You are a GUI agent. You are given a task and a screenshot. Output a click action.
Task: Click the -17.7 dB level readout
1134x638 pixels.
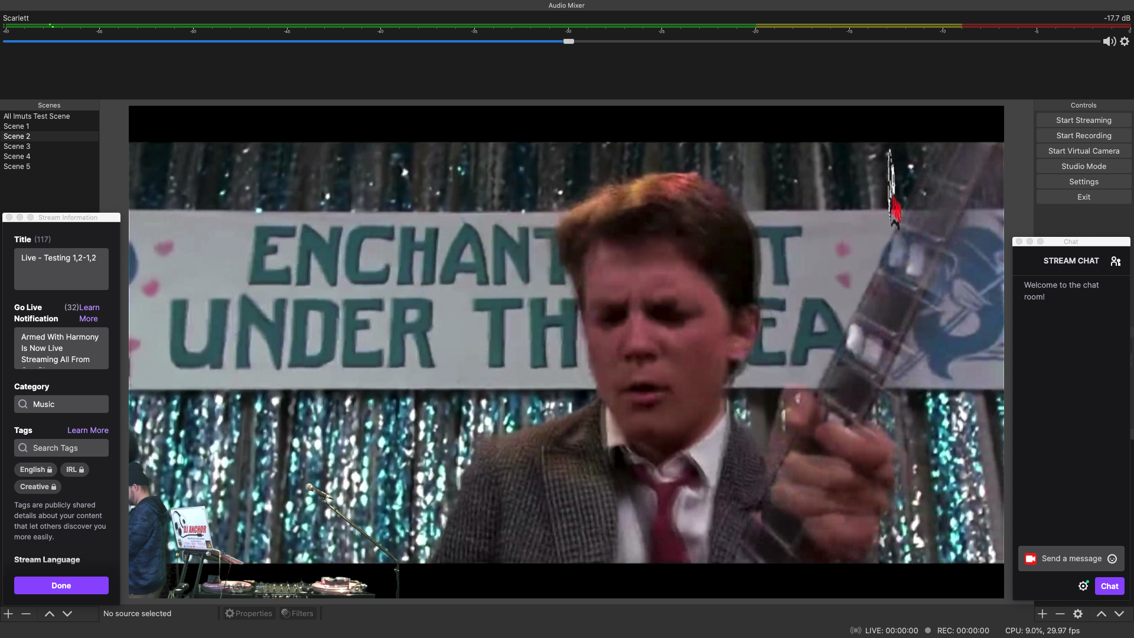click(x=1117, y=18)
